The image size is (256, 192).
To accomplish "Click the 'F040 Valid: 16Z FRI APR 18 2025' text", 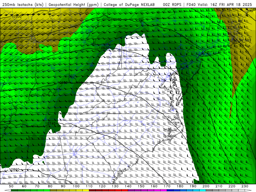I will (x=219, y=4).
